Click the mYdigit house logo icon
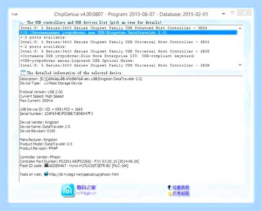 point(68,190)
